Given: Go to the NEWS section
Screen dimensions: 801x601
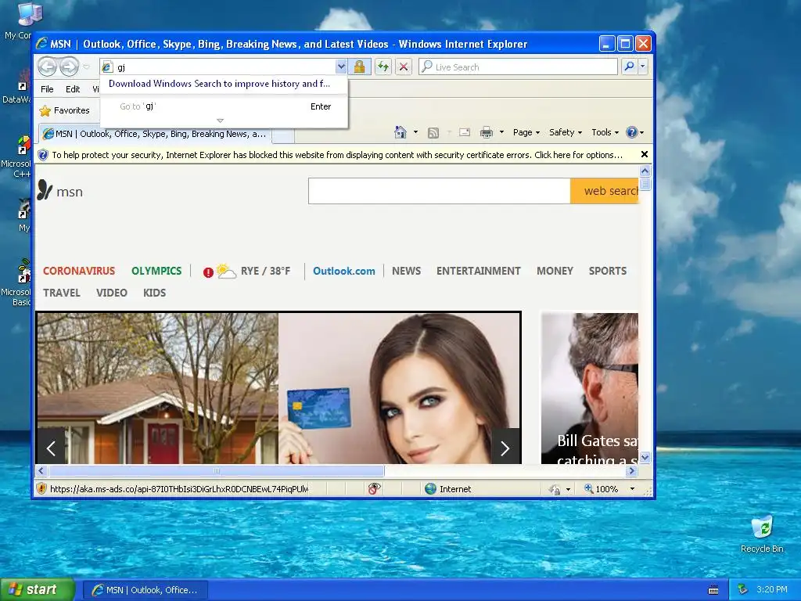Looking at the screenshot, I should [x=406, y=271].
